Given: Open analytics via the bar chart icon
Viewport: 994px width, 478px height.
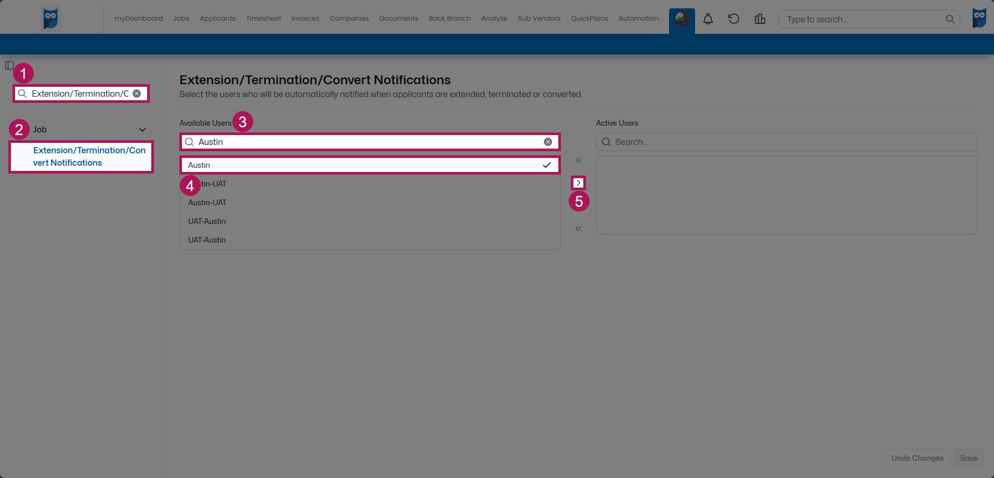Looking at the screenshot, I should tap(760, 19).
